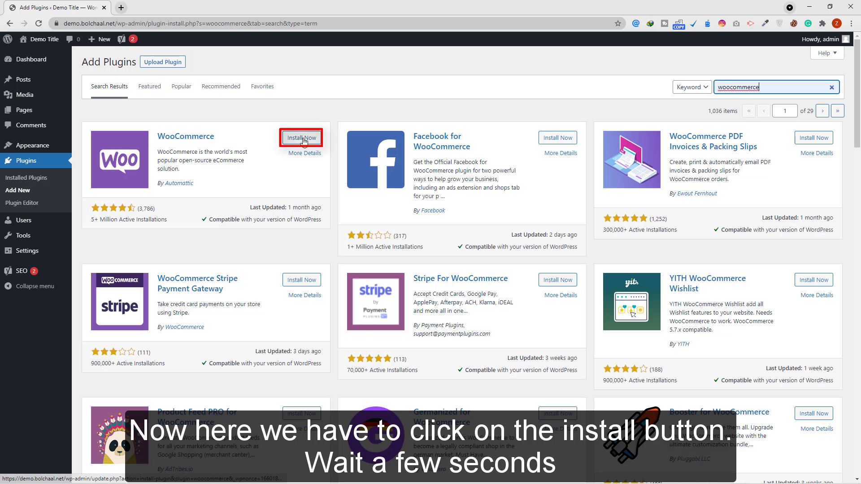Open More Details for Booster for WooCommerce
861x484 pixels.
[x=817, y=428]
